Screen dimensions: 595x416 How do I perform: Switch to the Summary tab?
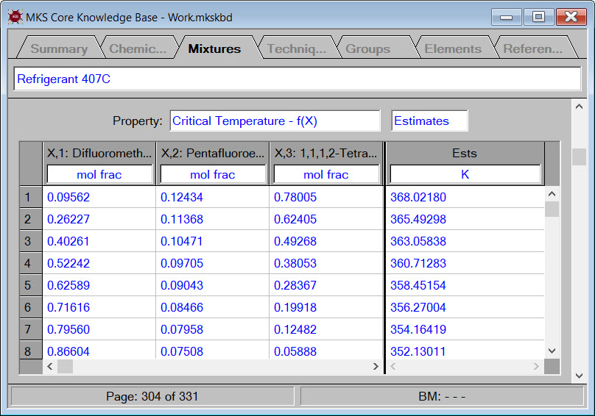pos(59,49)
